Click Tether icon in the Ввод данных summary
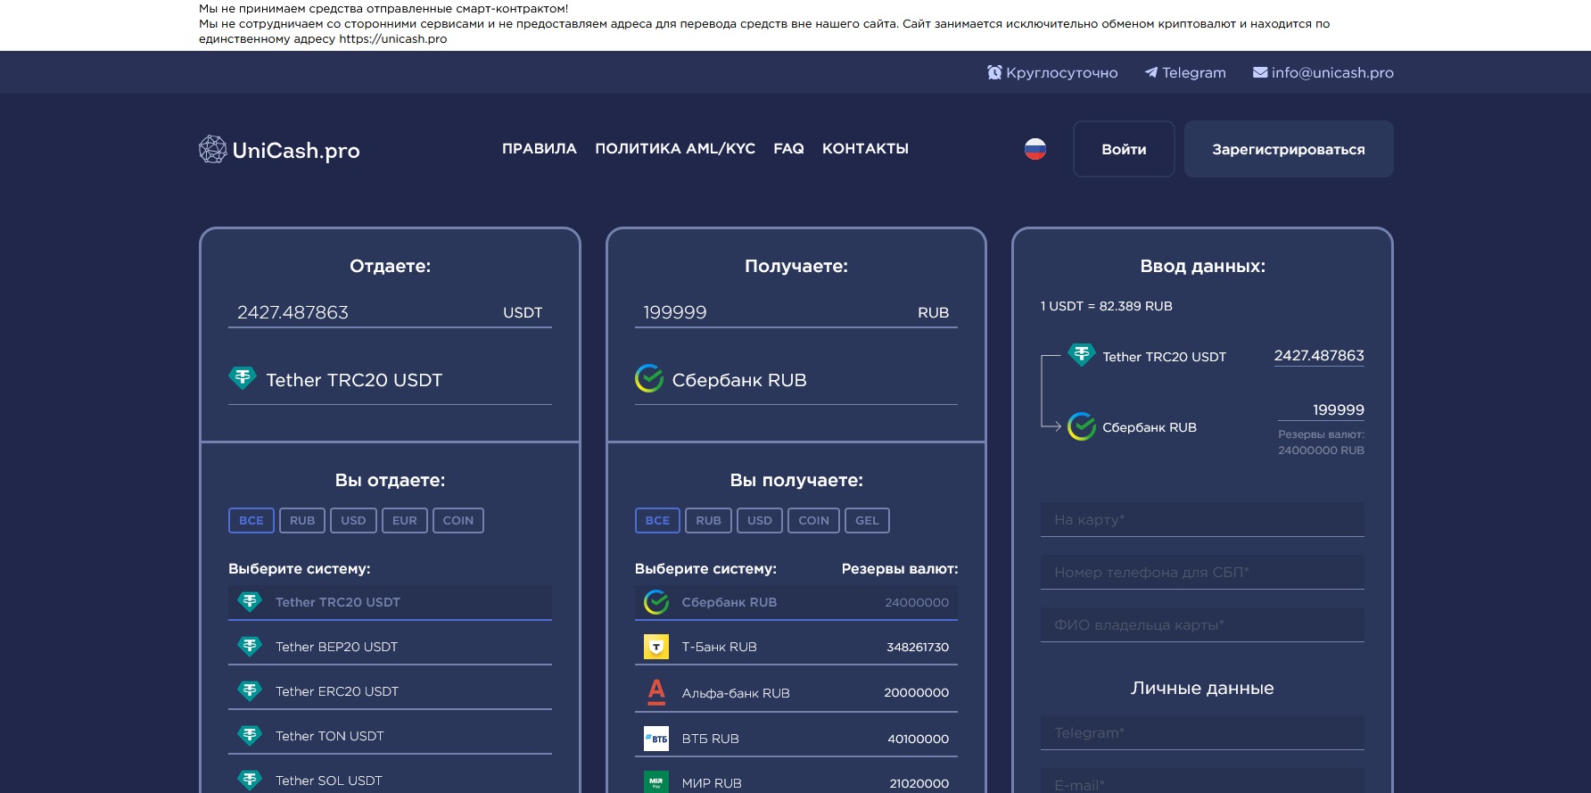This screenshot has height=793, width=1591. click(1082, 355)
